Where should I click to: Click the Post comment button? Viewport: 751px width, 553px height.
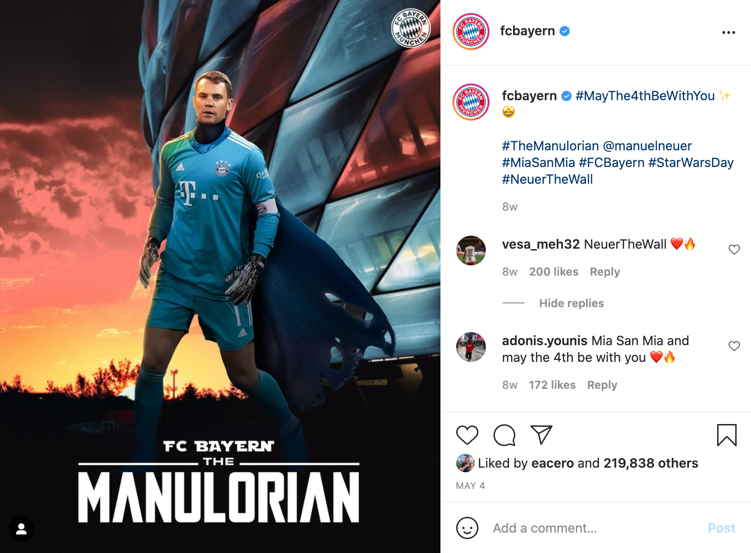pyautogui.click(x=721, y=528)
